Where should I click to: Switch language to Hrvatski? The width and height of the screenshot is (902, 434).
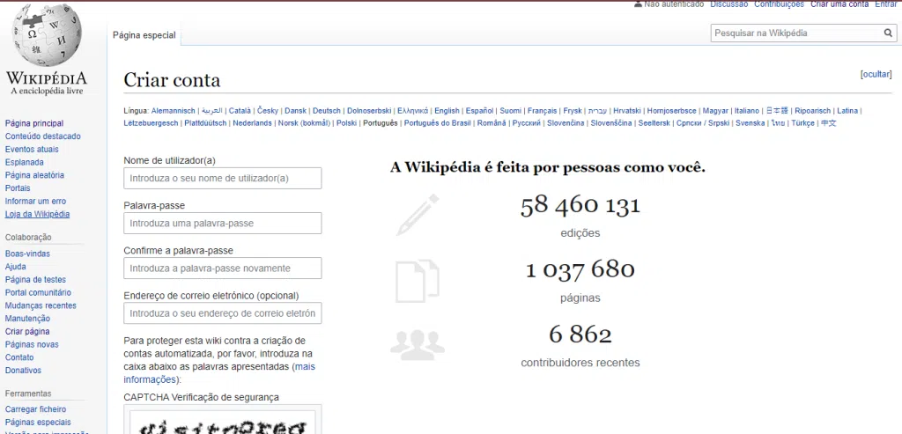[627, 110]
